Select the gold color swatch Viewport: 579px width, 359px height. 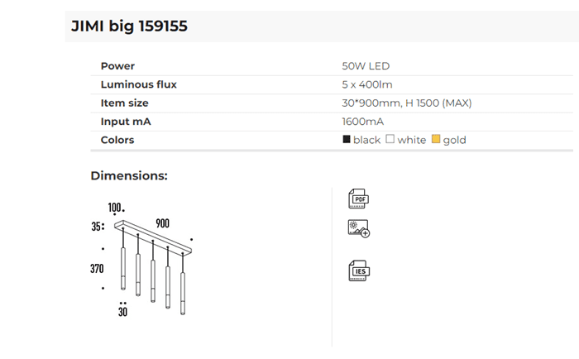[436, 140]
